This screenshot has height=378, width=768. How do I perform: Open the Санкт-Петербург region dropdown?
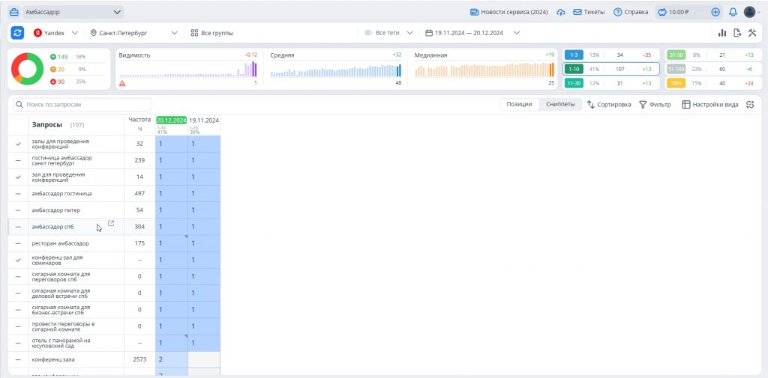click(x=133, y=33)
